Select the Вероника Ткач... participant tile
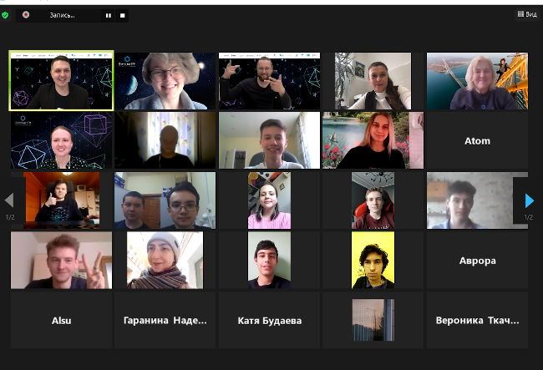The width and height of the screenshot is (543, 370). [x=477, y=320]
